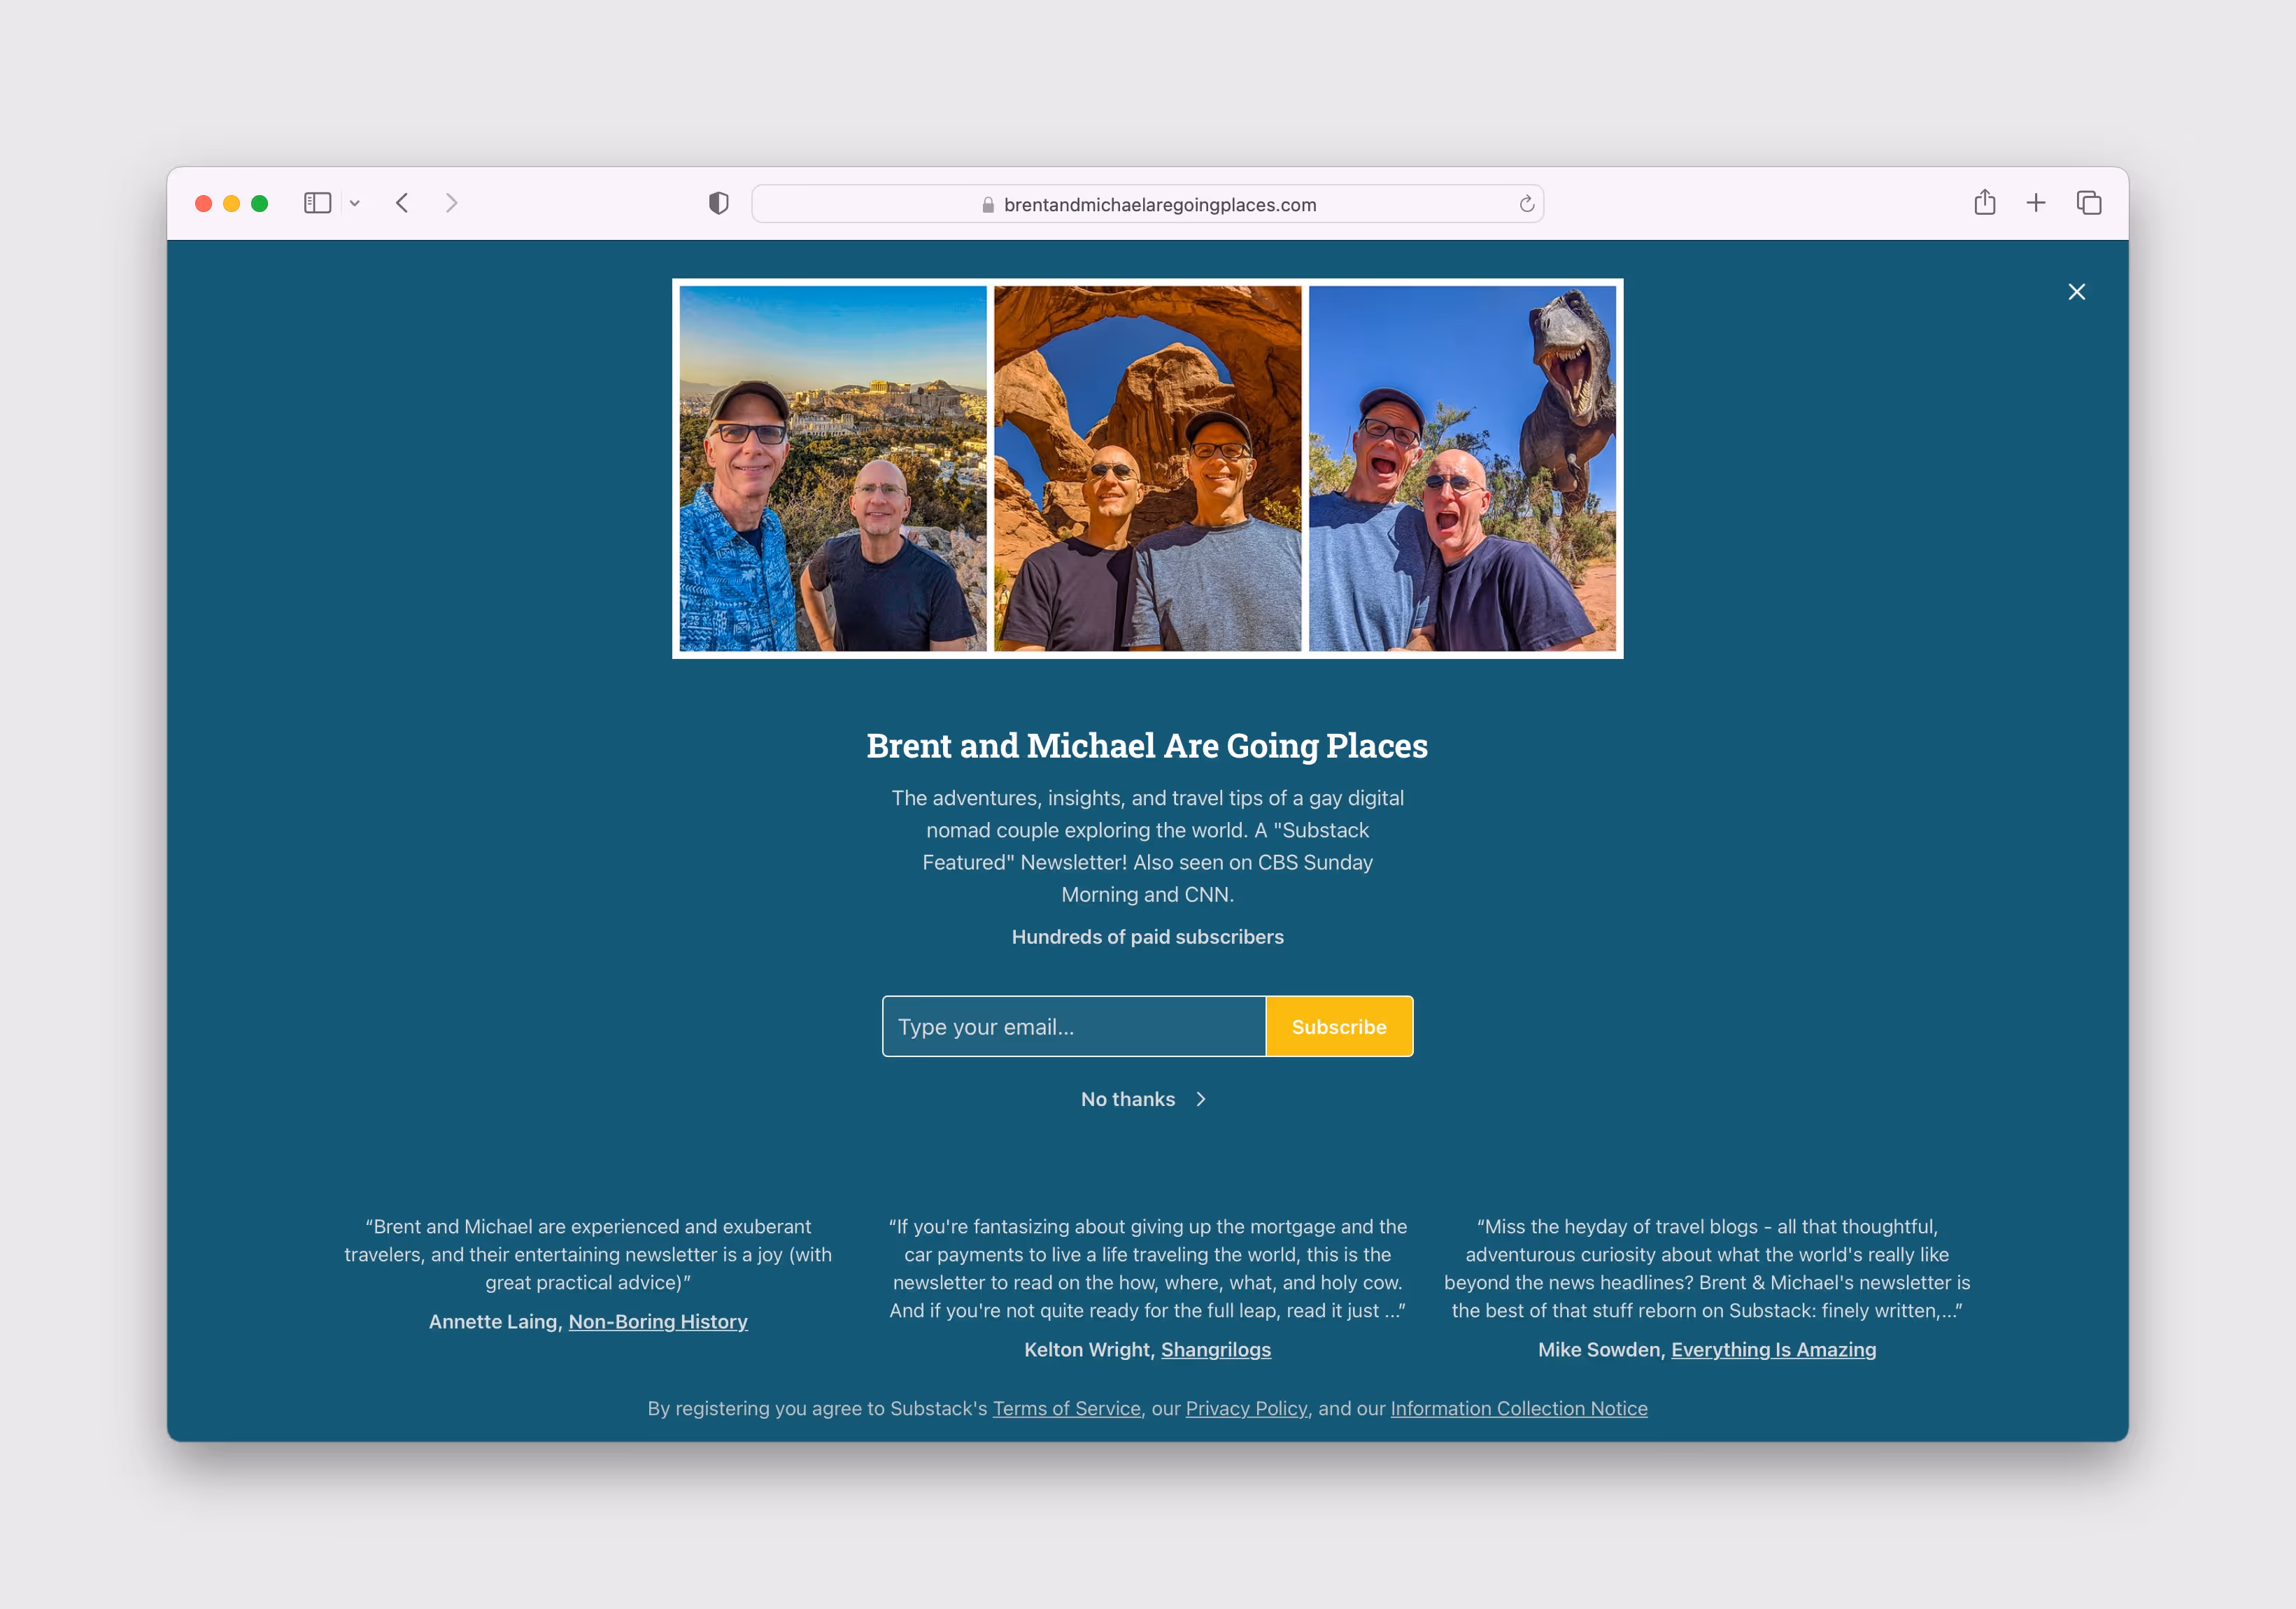
Task: Open the red rock arch photo
Action: pos(1147,468)
